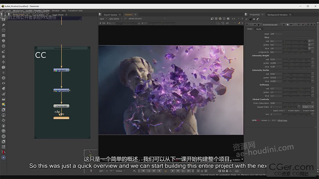Click the GrainAdvanced center node icon
This screenshot has width=319, height=179.
click(x=251, y=25)
